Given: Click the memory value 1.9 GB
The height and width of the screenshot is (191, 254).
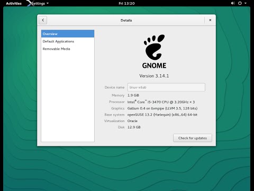Looking at the screenshot, I should 133,95.
